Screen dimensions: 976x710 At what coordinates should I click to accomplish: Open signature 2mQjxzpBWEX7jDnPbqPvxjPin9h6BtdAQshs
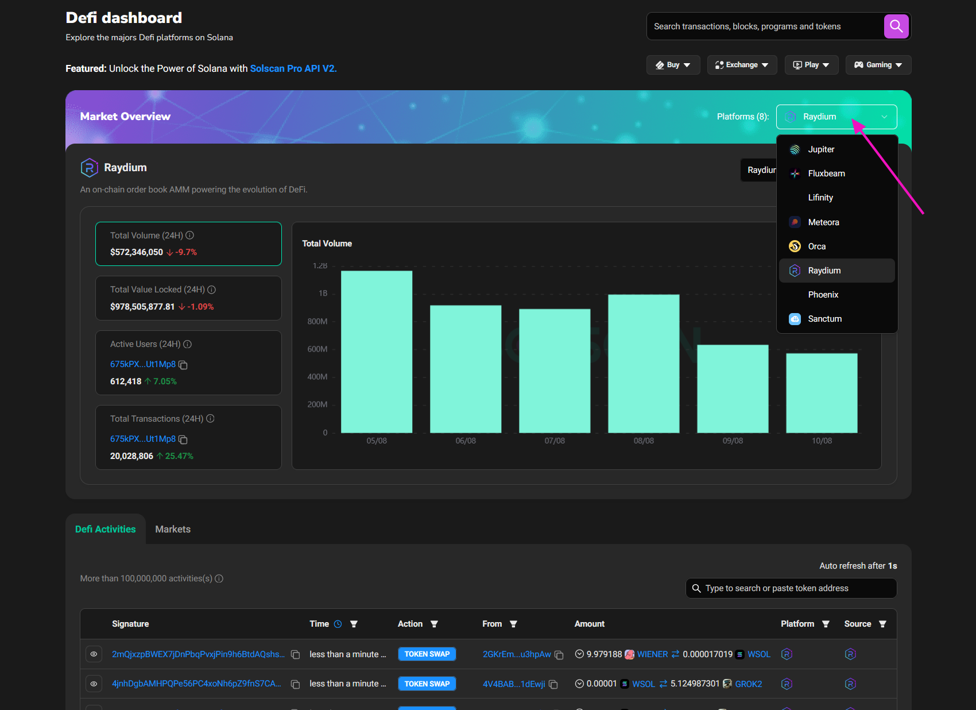pos(198,654)
